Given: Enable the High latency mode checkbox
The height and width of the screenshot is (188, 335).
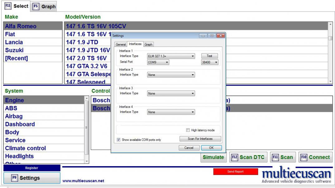Looking at the screenshot, I should point(188,130).
